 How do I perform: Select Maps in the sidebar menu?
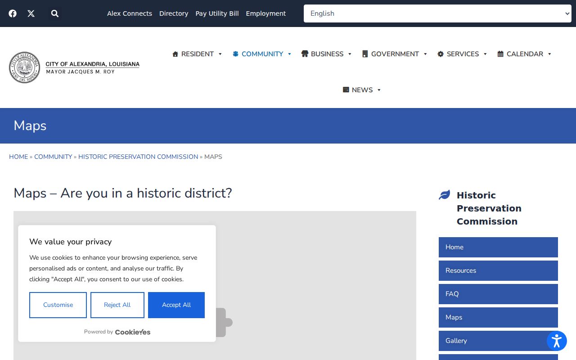498,317
